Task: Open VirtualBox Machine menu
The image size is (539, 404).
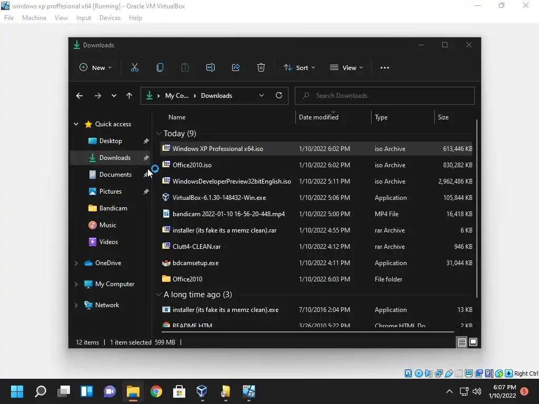Action: 34,18
